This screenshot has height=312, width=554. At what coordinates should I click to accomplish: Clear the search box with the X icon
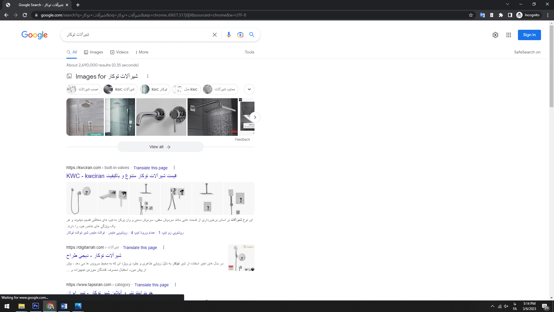[x=215, y=35]
